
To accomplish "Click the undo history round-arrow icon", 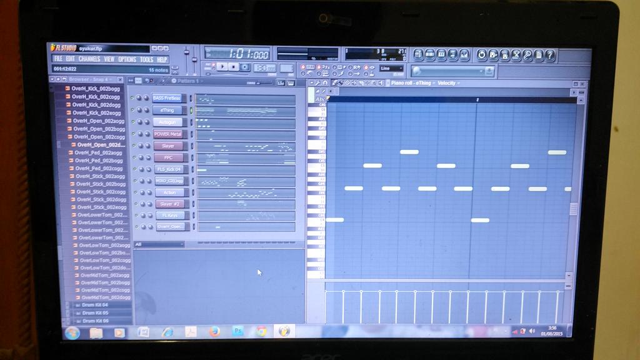I will click(x=482, y=55).
